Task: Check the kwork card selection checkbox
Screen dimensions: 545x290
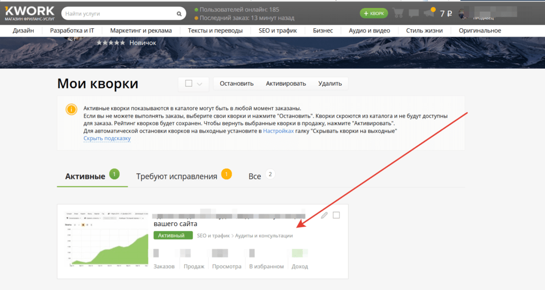Action: 336,216
